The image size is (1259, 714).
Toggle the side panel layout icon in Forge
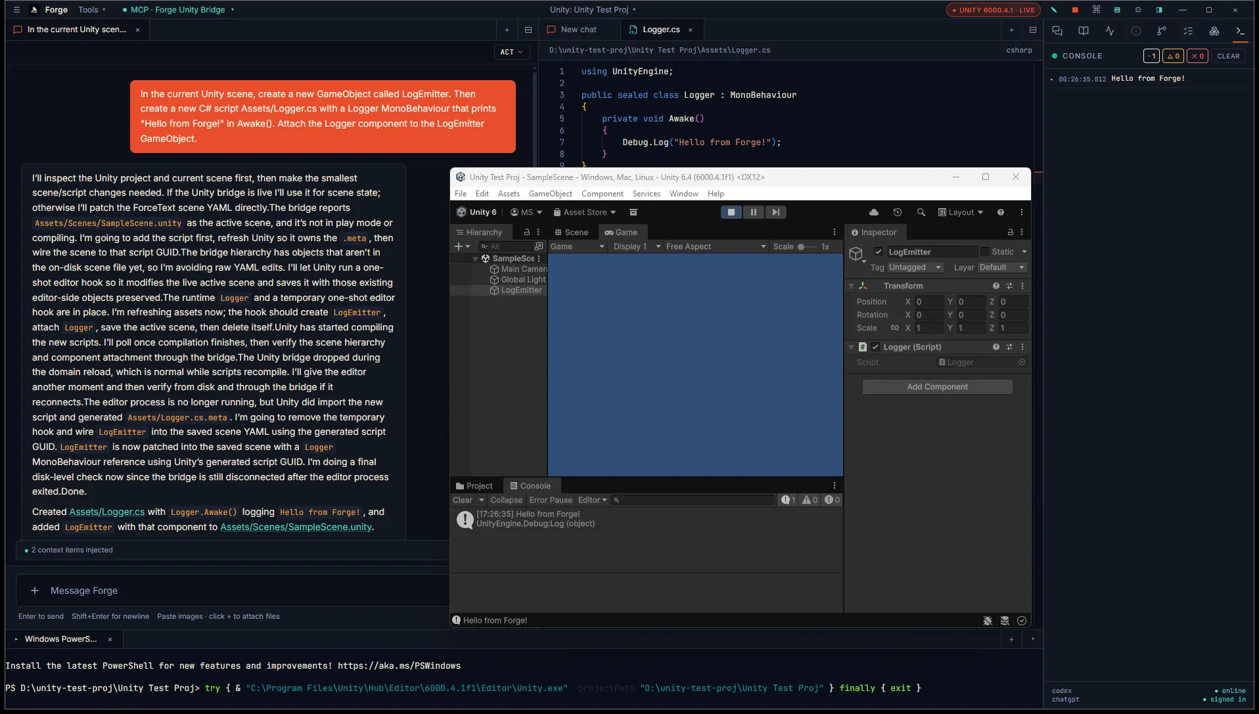click(x=1159, y=10)
